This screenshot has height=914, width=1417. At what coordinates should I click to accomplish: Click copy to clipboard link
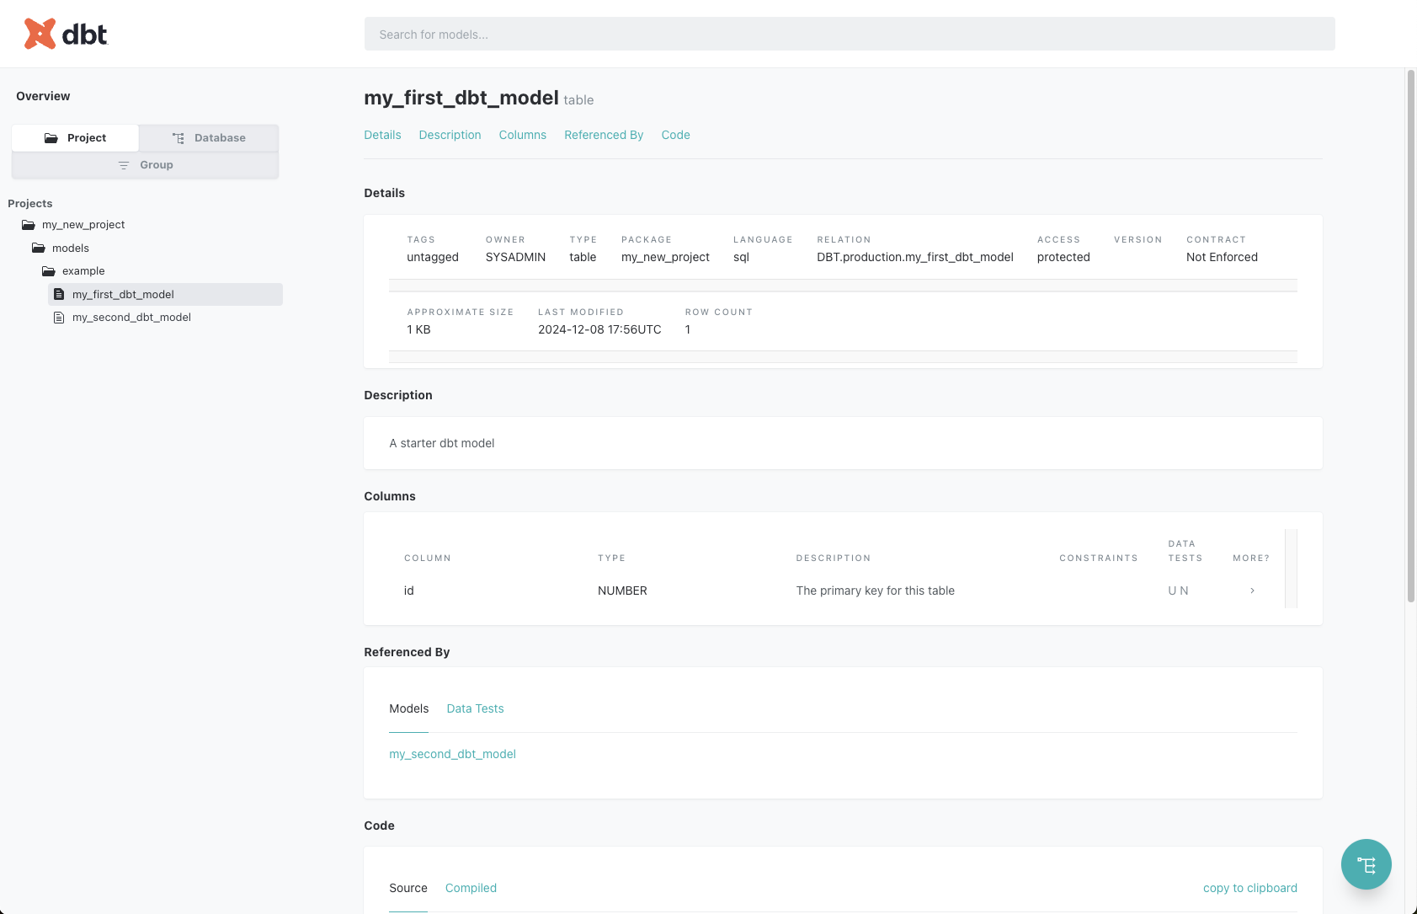pos(1249,888)
